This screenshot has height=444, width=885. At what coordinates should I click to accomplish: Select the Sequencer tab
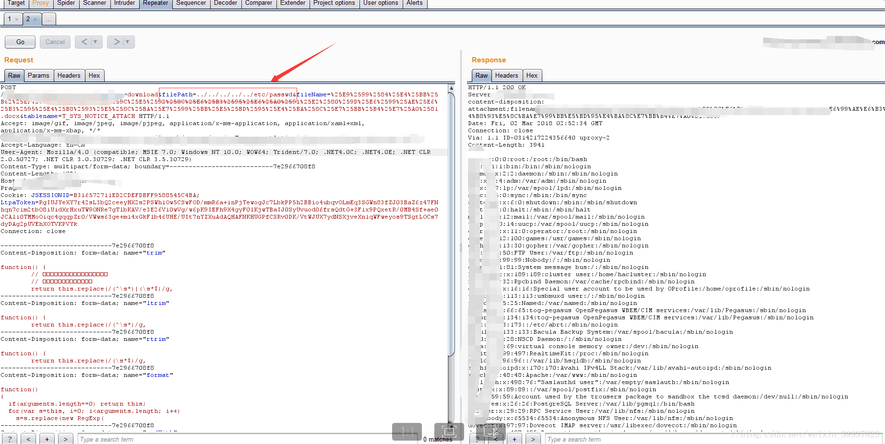[x=191, y=3]
